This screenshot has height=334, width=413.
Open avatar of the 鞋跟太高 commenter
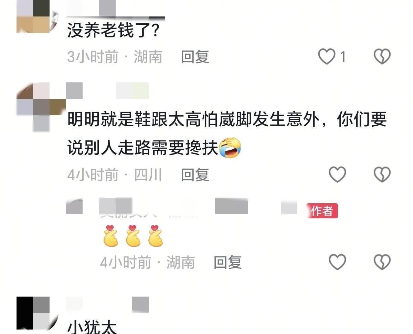41,106
